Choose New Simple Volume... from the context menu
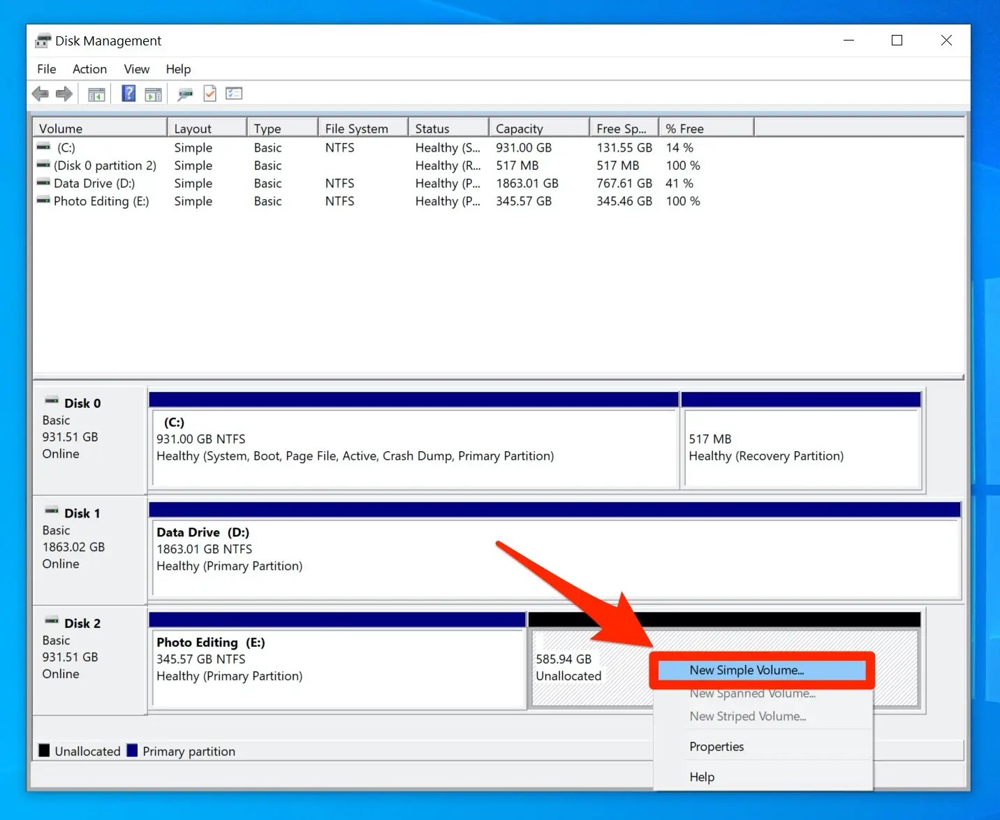 762,671
